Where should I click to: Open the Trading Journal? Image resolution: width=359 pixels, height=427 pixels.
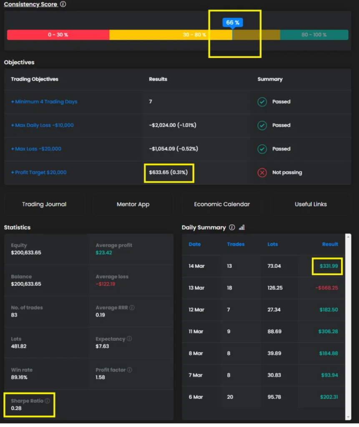tap(44, 204)
